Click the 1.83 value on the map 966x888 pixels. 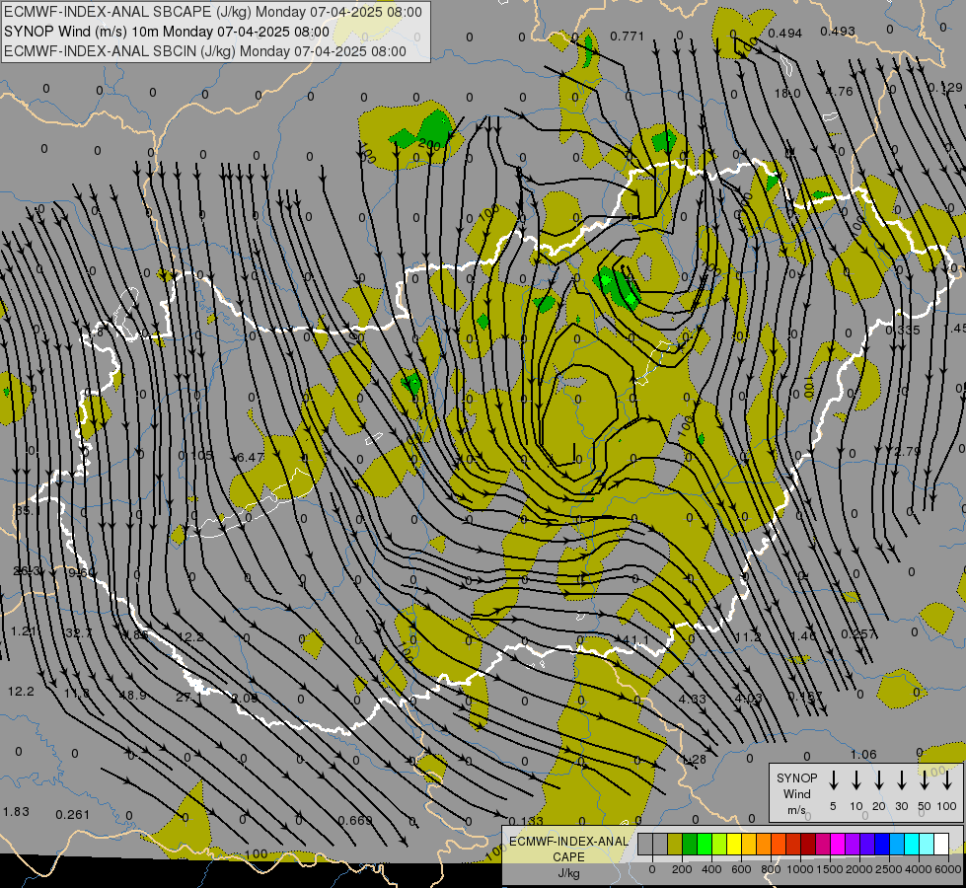16,812
